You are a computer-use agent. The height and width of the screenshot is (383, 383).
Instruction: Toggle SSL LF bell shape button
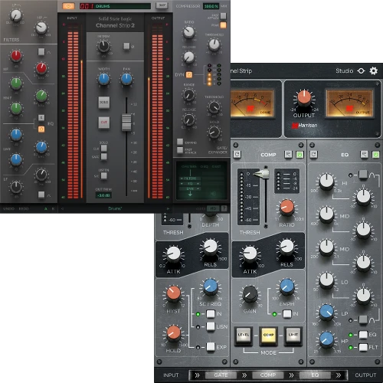[x=41, y=195]
